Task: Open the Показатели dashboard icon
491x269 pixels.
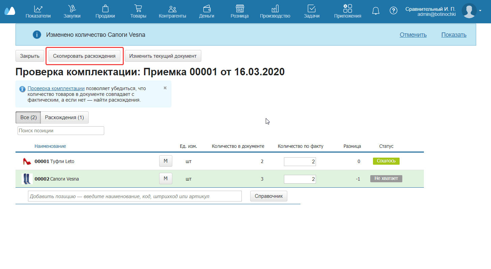Action: click(38, 9)
